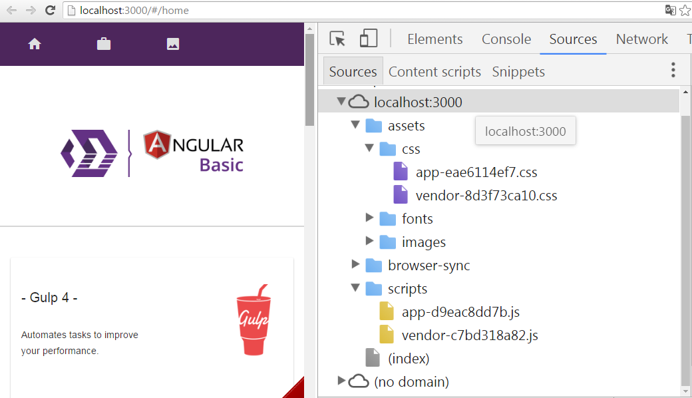Viewport: 692px width, 398px height.
Task: Switch to the Console tab
Action: pyautogui.click(x=506, y=39)
